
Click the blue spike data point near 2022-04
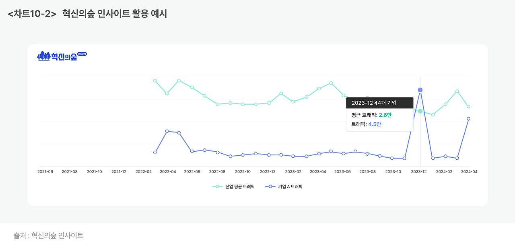tap(168, 131)
